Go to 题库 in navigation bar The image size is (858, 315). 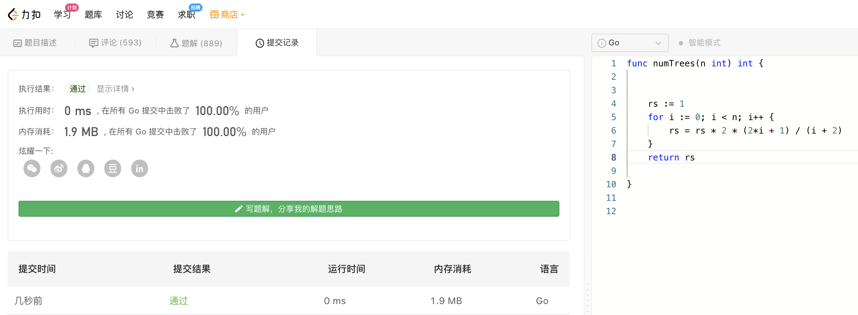point(93,15)
